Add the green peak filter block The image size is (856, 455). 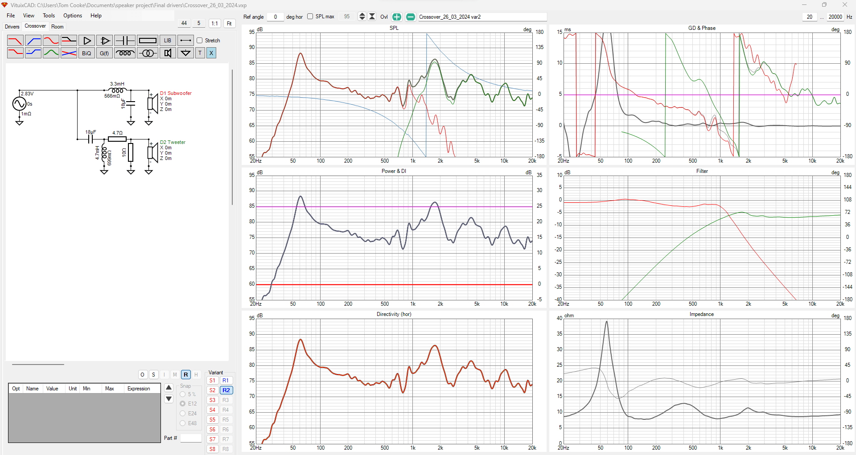coord(51,53)
